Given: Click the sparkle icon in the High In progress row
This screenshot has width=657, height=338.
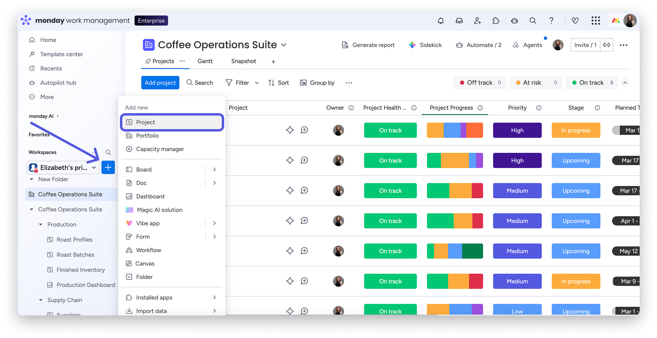Looking at the screenshot, I should 290,130.
